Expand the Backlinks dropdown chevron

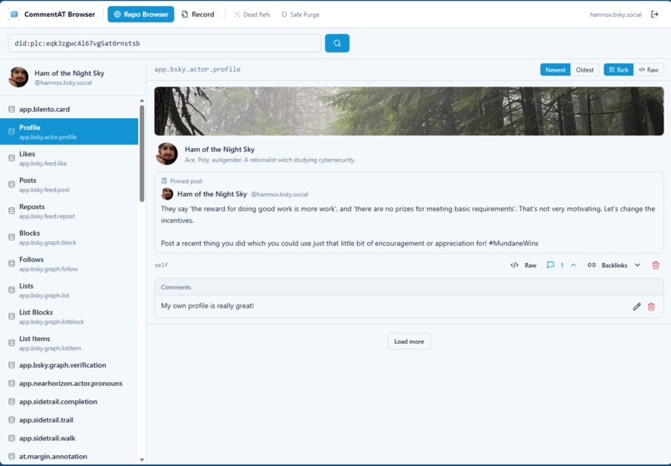(x=638, y=265)
